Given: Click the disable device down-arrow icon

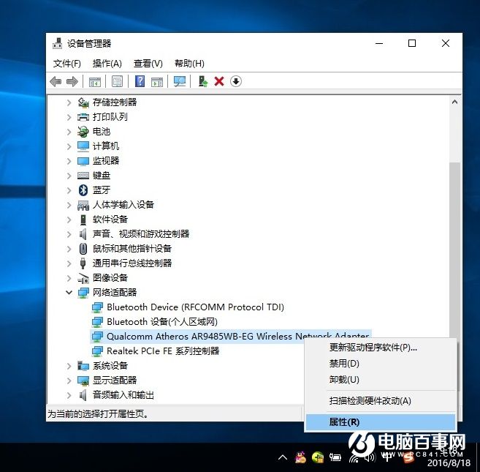Looking at the screenshot, I should [236, 81].
